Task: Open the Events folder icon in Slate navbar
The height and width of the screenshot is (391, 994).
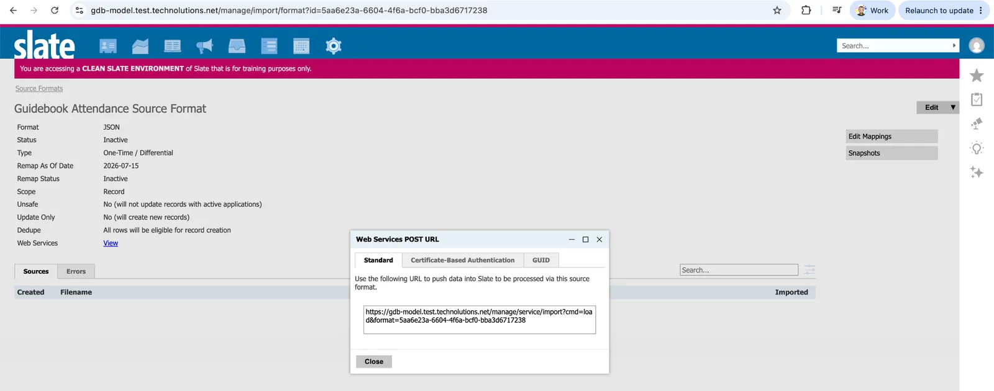Action: 140,46
